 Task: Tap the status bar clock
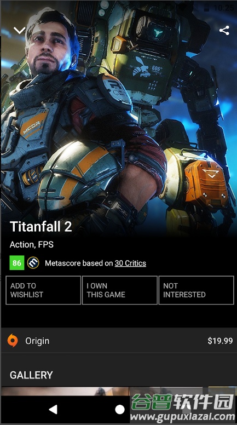pyautogui.click(x=223, y=8)
